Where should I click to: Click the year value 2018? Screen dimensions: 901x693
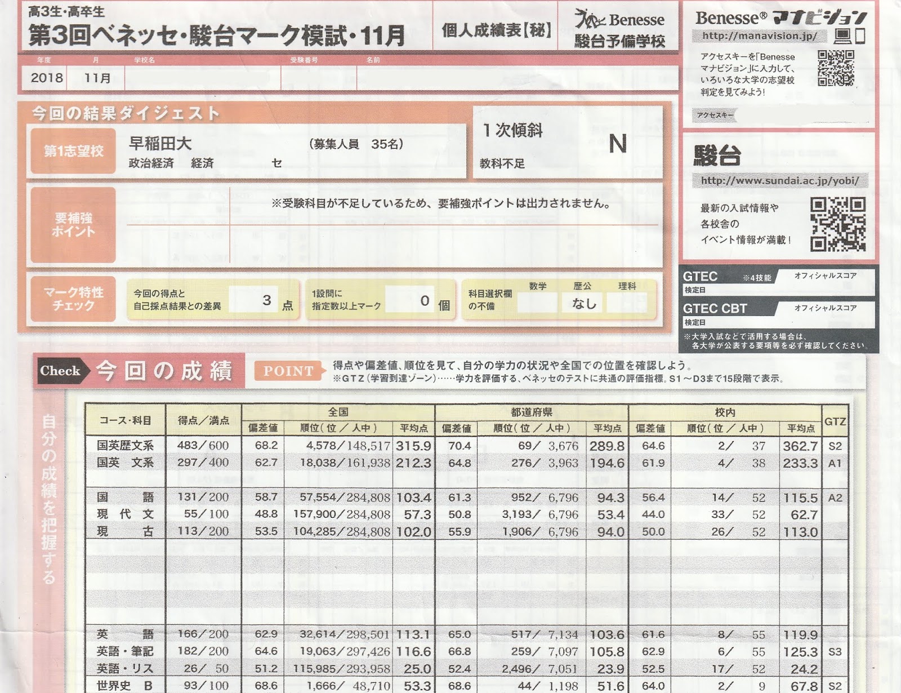(47, 78)
